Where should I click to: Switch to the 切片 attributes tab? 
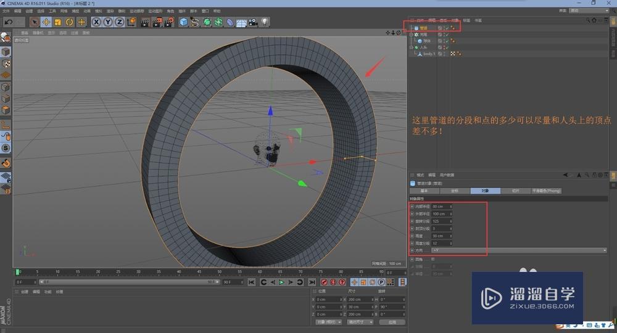coord(516,191)
